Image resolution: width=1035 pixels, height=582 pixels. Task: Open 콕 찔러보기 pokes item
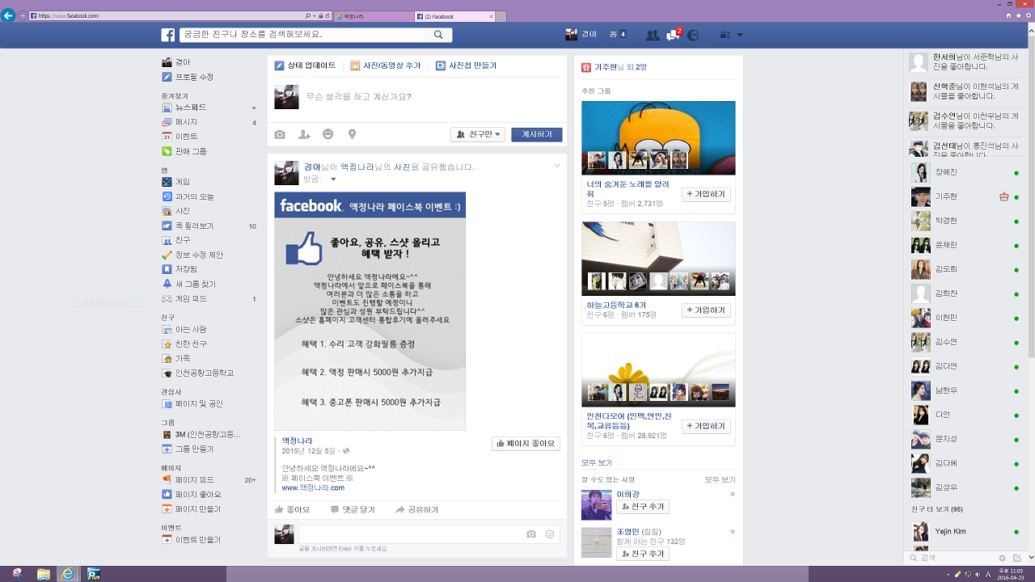point(209,226)
